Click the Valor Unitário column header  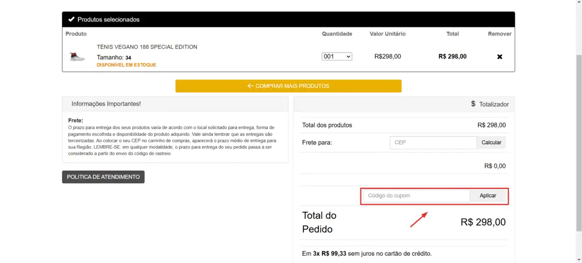(387, 34)
